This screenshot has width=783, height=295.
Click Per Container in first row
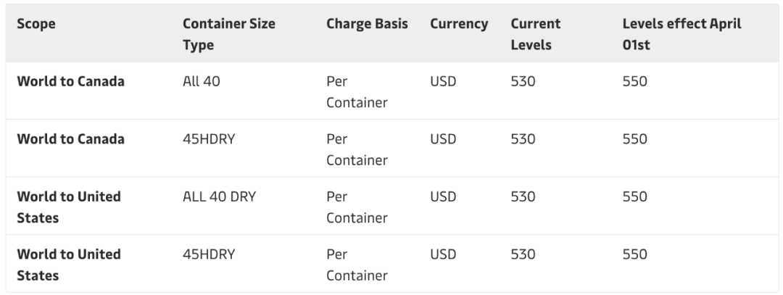point(356,91)
